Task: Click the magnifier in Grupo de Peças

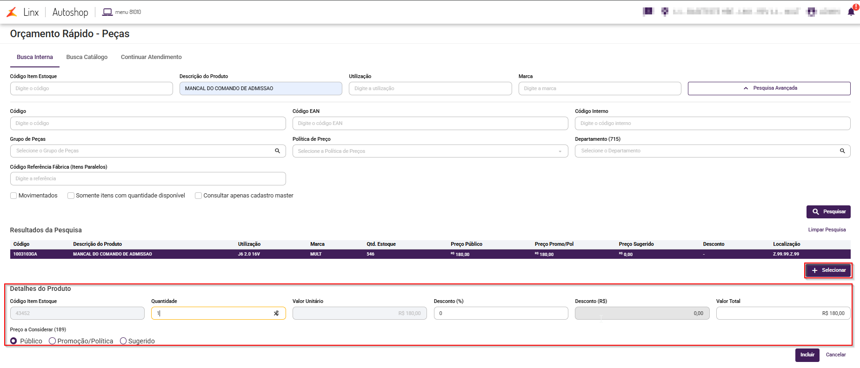Action: click(278, 151)
